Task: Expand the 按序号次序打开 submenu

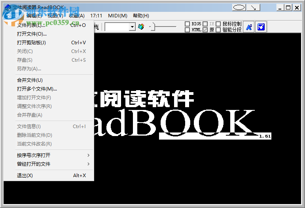Action: click(49, 155)
